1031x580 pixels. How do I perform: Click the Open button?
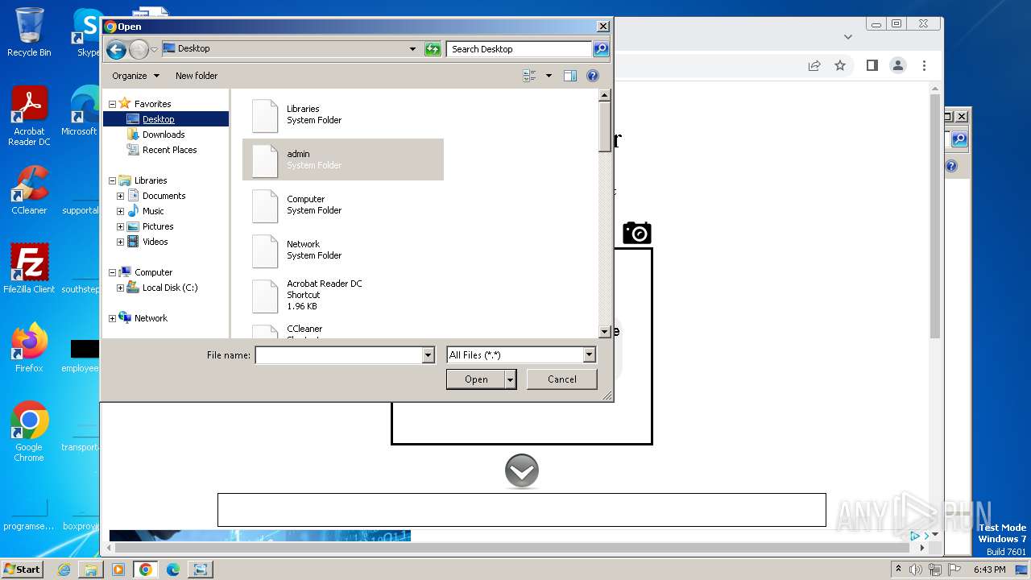(476, 379)
